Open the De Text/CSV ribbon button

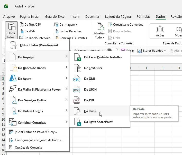click(x=30, y=25)
